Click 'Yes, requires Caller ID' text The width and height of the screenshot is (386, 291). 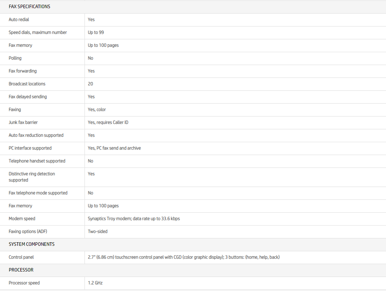[x=108, y=122]
